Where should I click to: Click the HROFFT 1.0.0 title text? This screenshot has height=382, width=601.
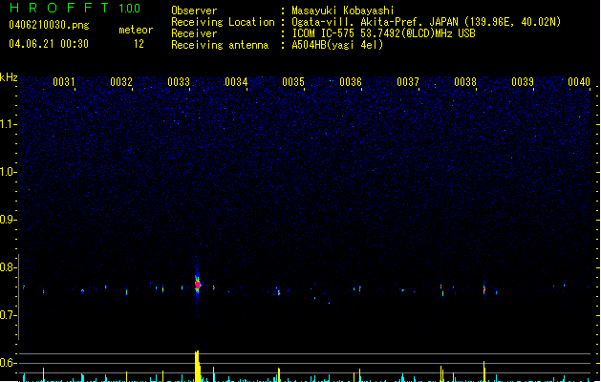[x=75, y=8]
